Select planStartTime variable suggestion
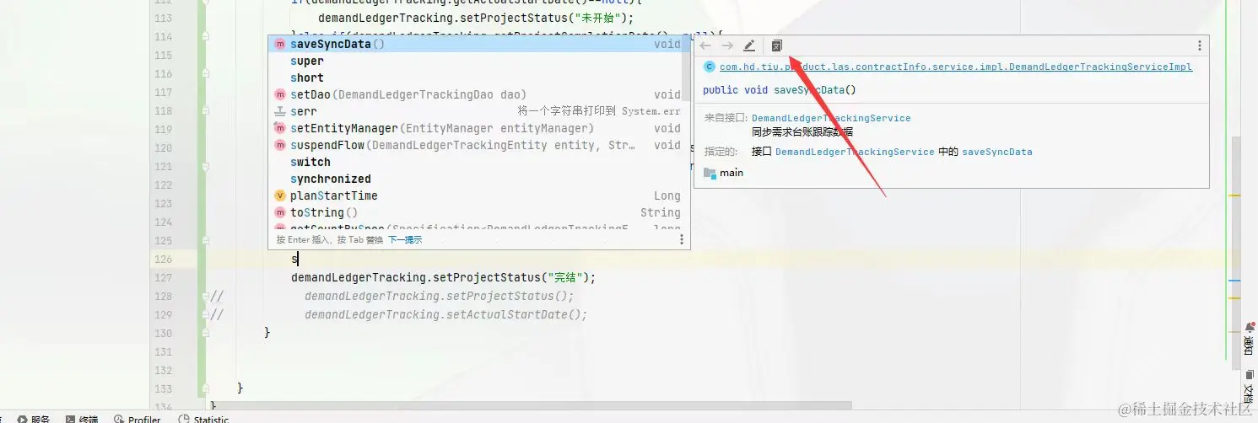 point(478,195)
